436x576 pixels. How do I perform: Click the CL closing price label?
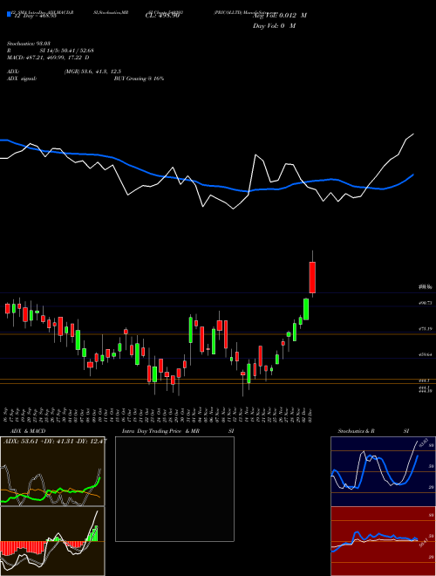point(162,16)
